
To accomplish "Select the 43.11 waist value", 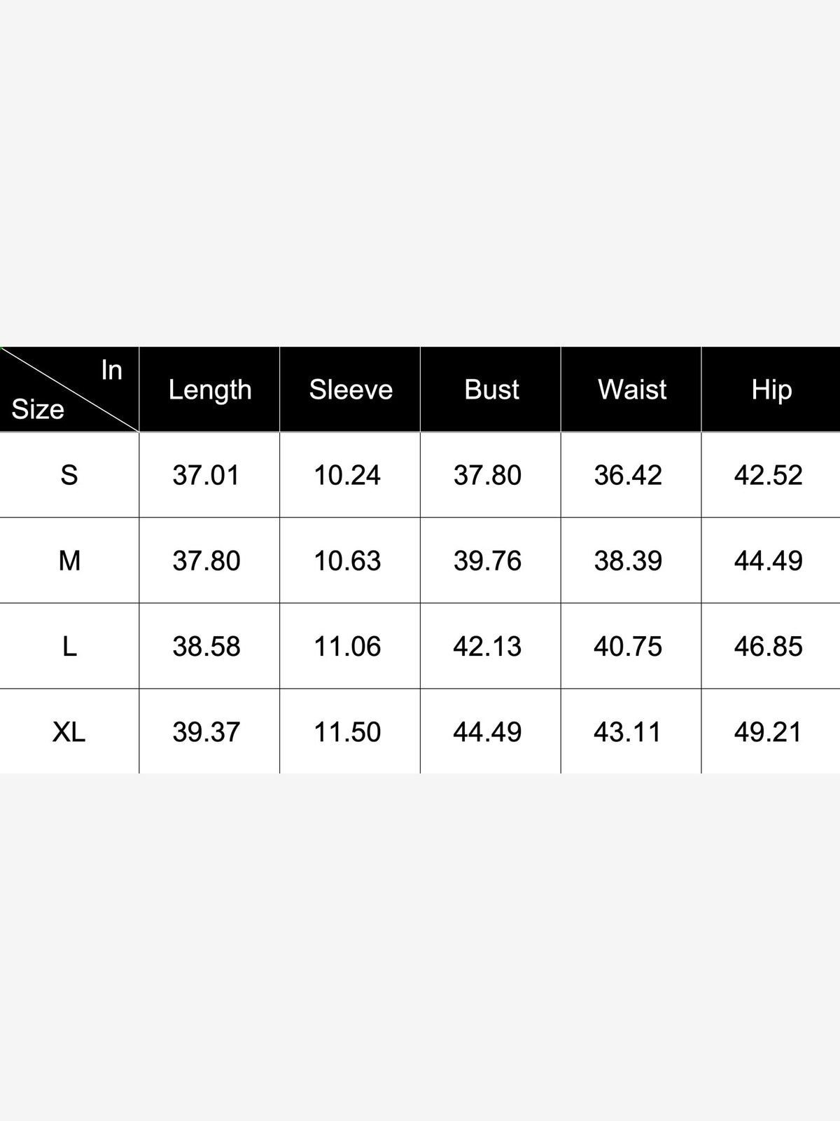I will point(628,731).
